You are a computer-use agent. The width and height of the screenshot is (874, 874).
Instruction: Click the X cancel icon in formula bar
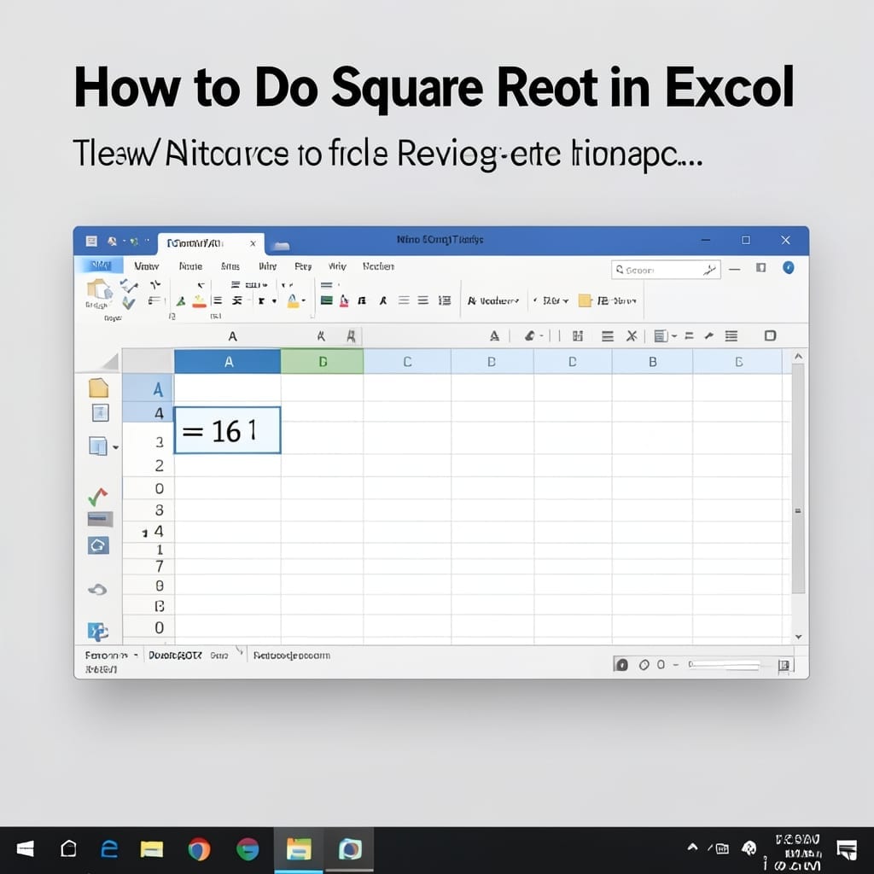click(631, 335)
